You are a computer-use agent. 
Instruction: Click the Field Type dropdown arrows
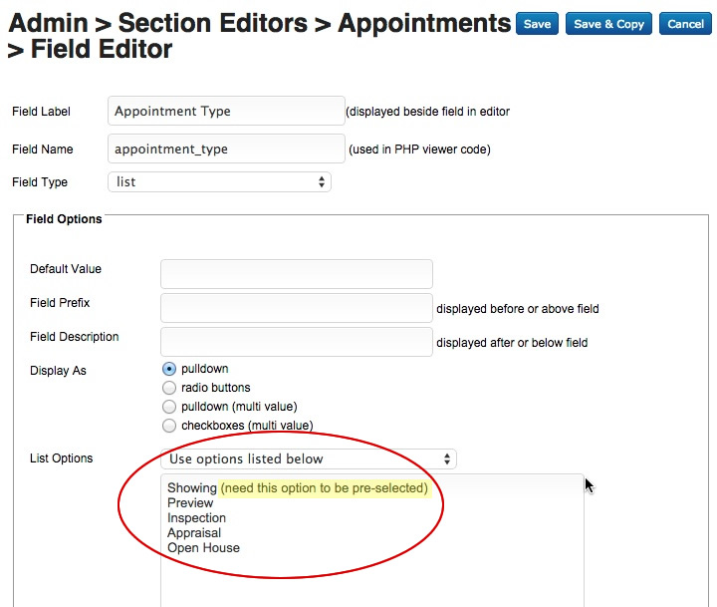click(322, 182)
